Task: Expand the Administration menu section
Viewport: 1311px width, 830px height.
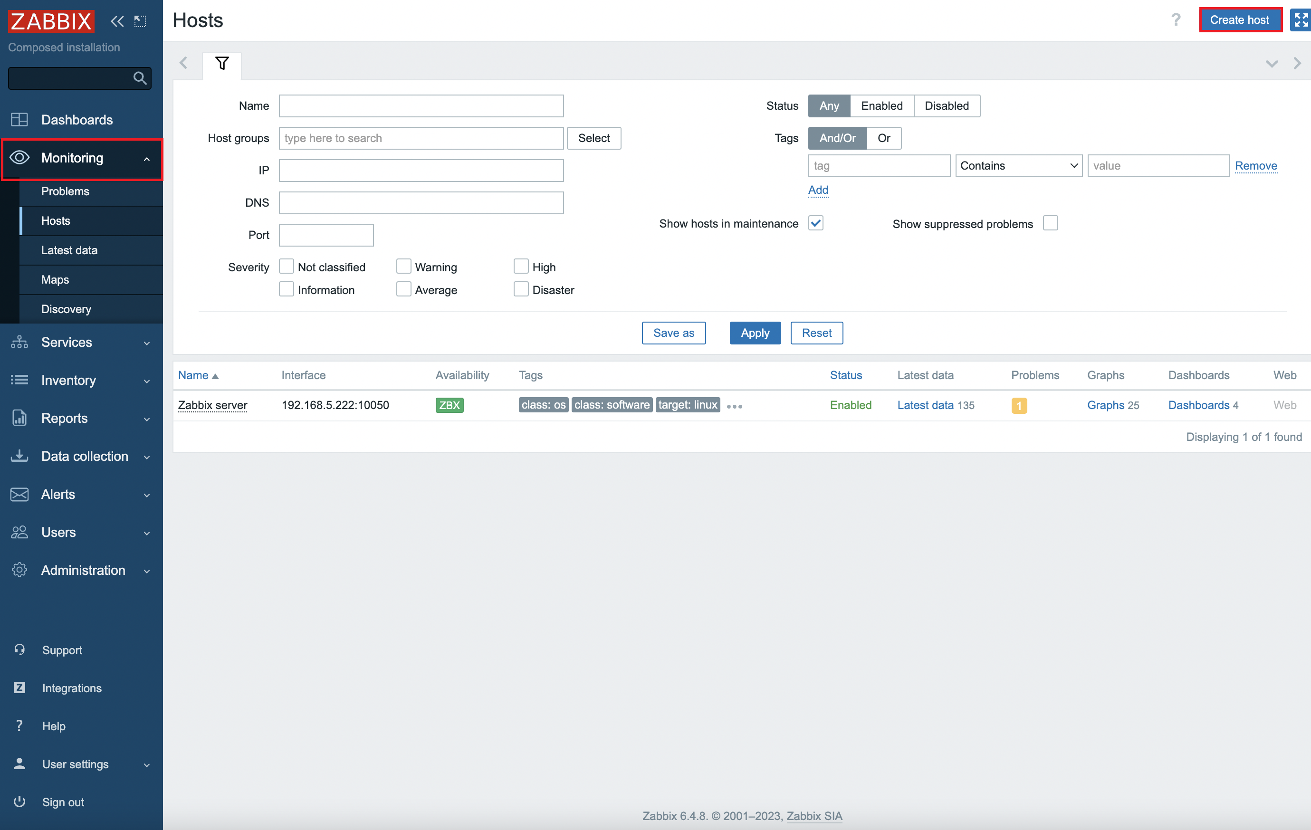Action: pyautogui.click(x=81, y=571)
